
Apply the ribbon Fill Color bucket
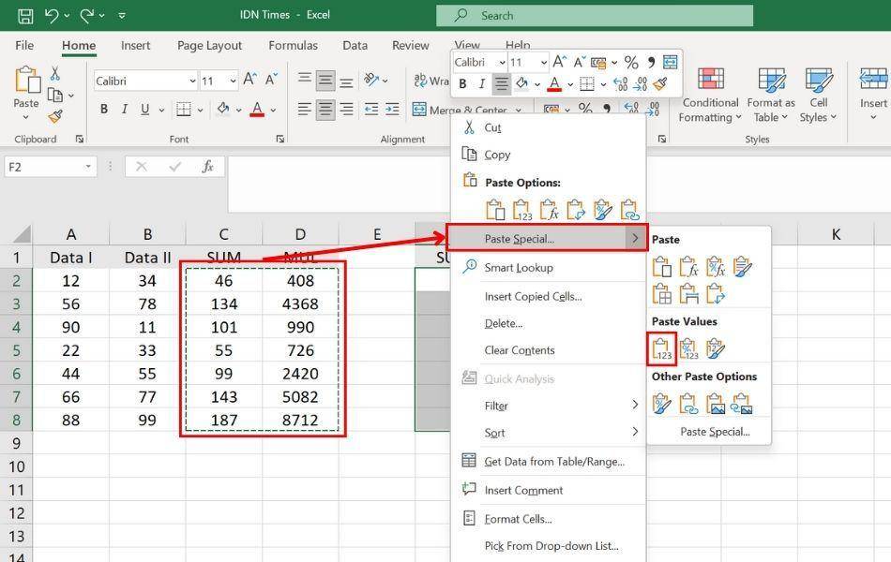pos(223,109)
